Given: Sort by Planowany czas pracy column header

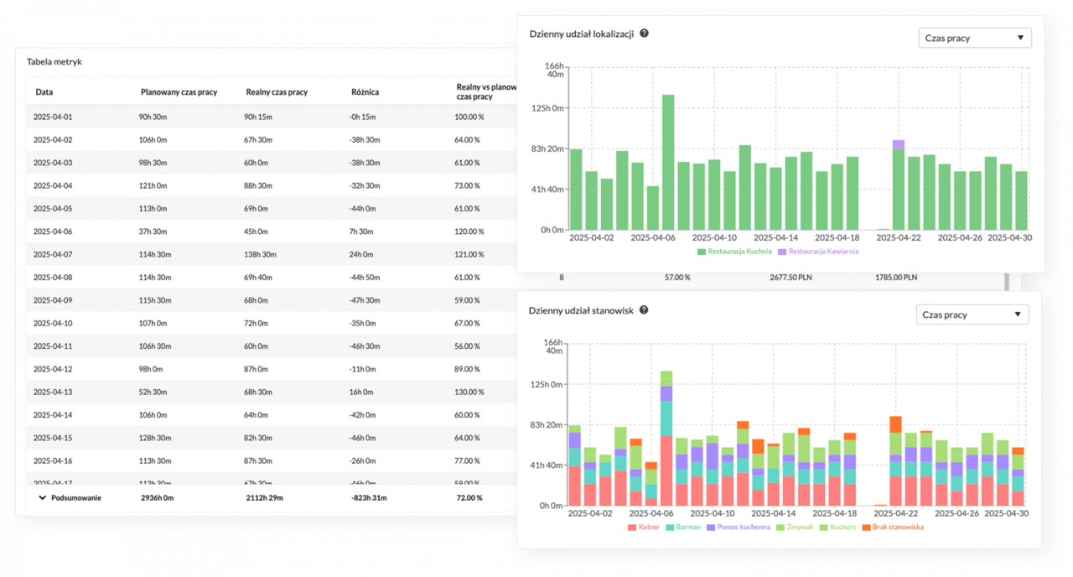Looking at the screenshot, I should click(x=179, y=92).
